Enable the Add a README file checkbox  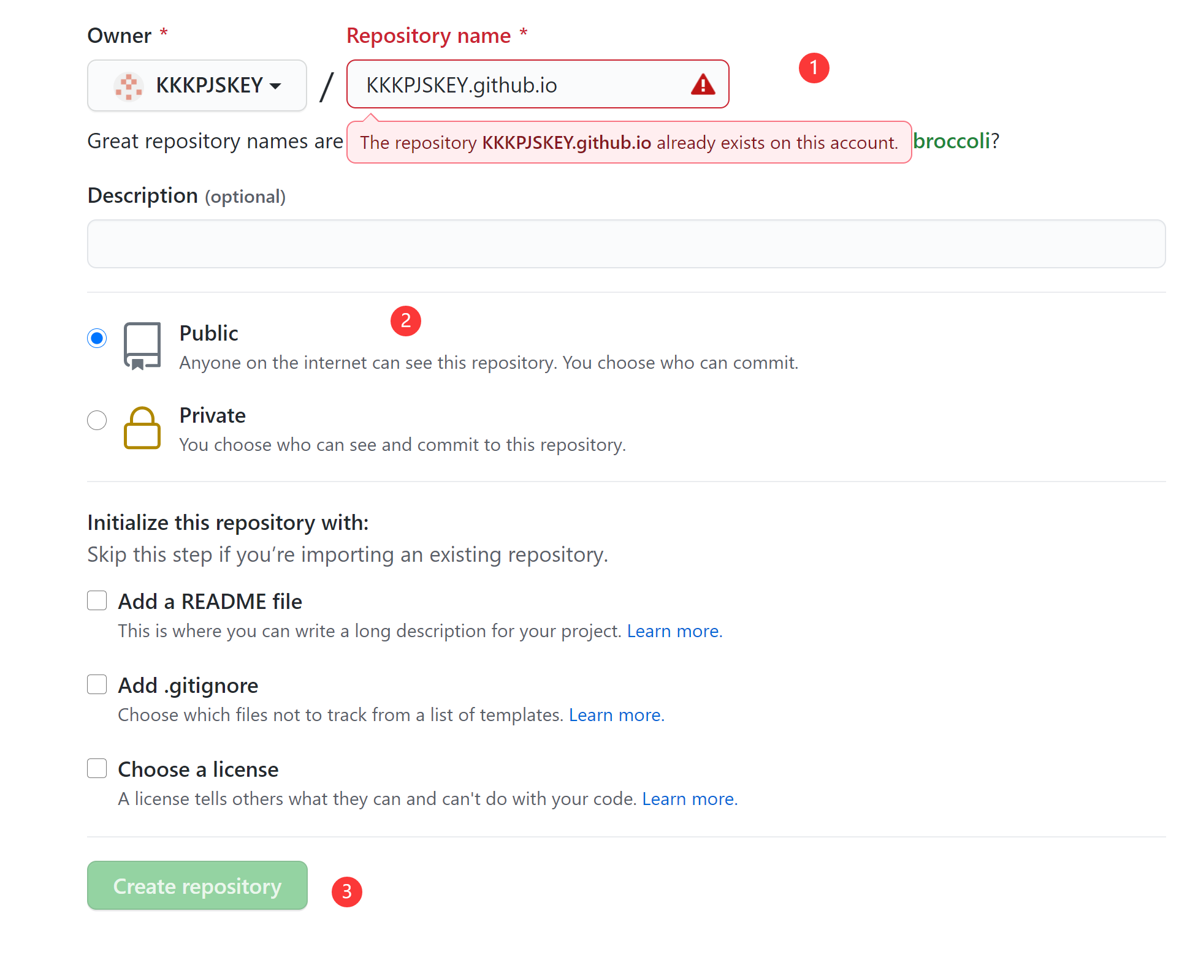tap(97, 601)
